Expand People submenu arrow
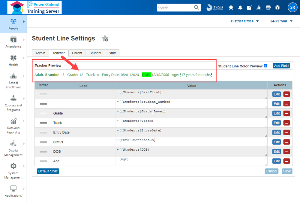 (24, 22)
